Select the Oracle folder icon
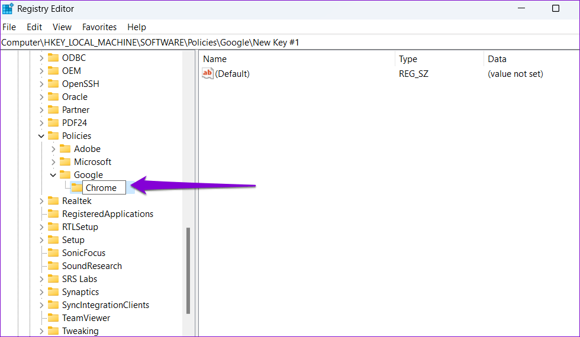Screen dimensions: 580x337 point(53,96)
